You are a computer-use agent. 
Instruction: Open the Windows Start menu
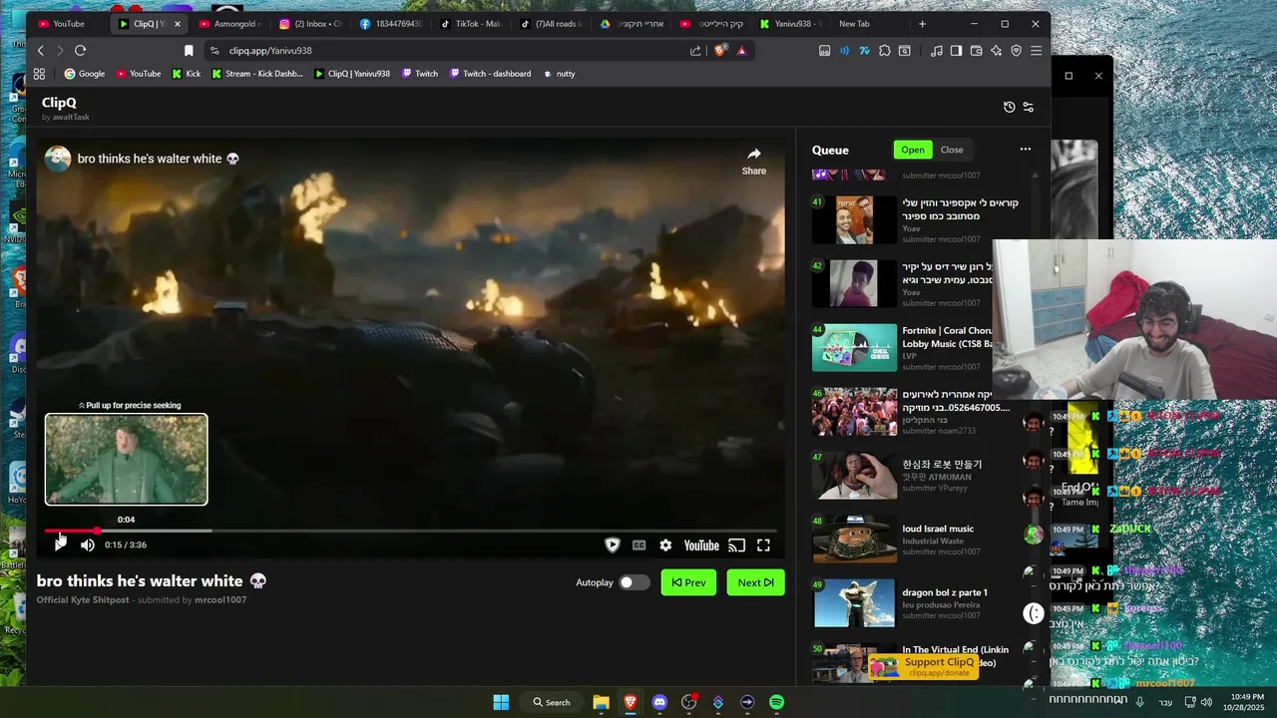coord(501,702)
